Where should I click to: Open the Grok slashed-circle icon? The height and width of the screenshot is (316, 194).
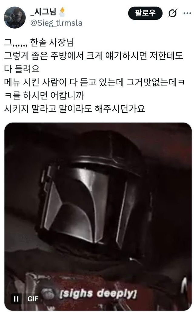(172, 13)
